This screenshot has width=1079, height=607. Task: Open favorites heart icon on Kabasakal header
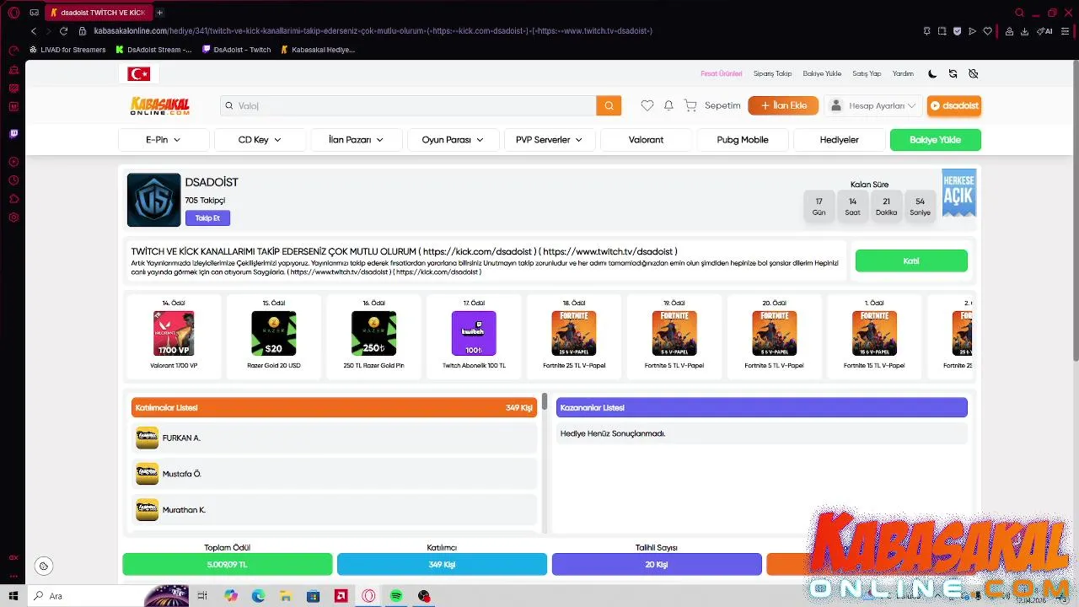[647, 105]
